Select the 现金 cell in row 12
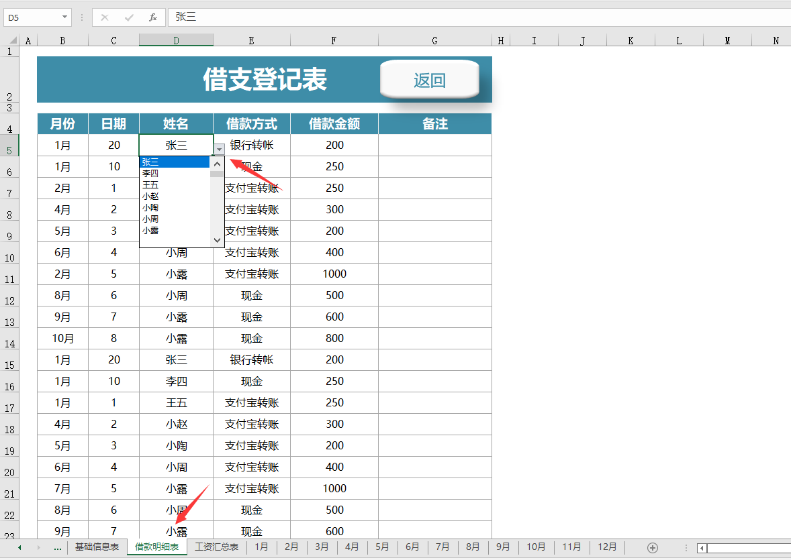This screenshot has height=560, width=791. click(252, 295)
